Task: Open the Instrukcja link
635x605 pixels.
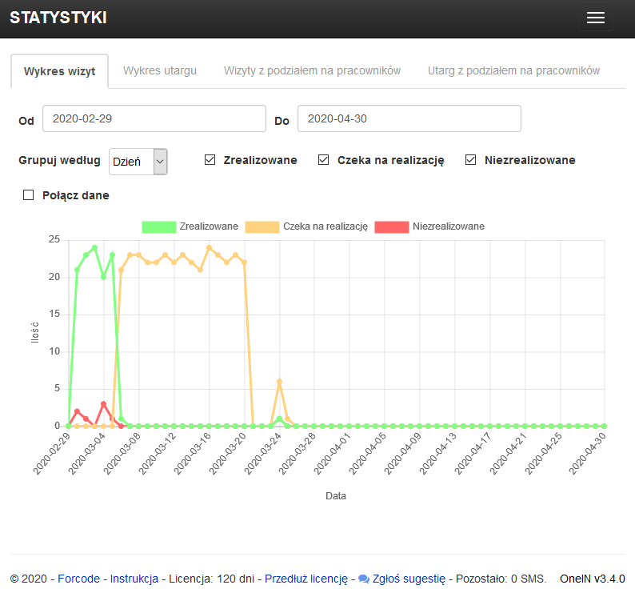Action: pos(134,579)
